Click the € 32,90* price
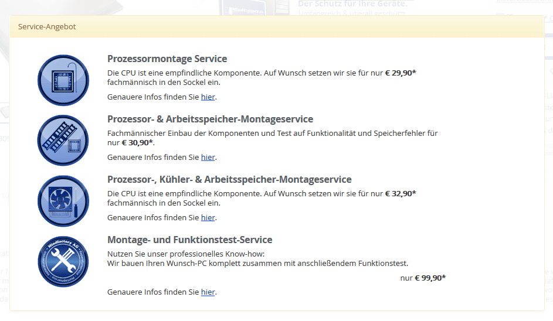 [x=401, y=193]
